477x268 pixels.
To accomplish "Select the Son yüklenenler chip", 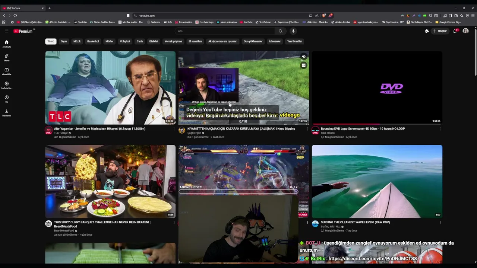I will 253,41.
